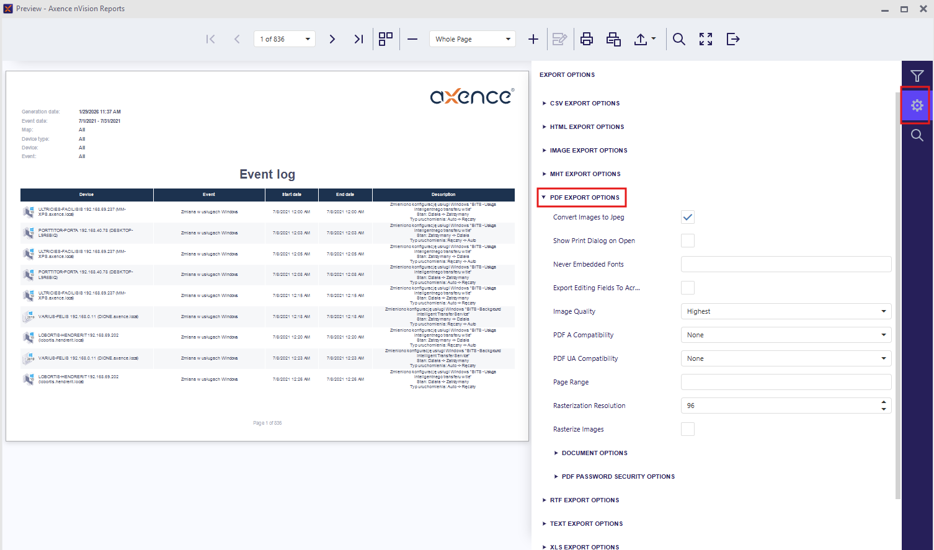Uncheck Convert Images to Jpeg

click(687, 217)
